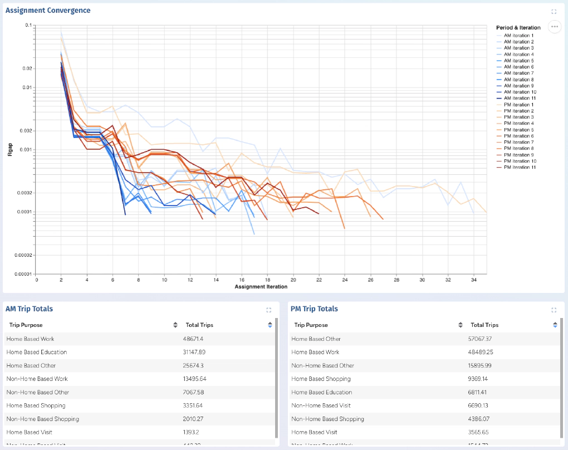Image resolution: width=568 pixels, height=450 pixels.
Task: Click sort arrows for AM Total Trips
Action: tap(270, 325)
